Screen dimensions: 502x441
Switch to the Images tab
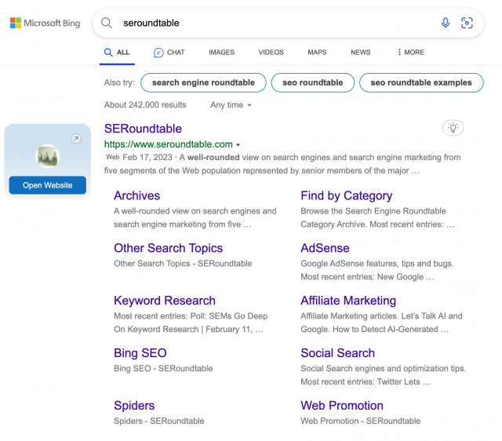tap(221, 53)
